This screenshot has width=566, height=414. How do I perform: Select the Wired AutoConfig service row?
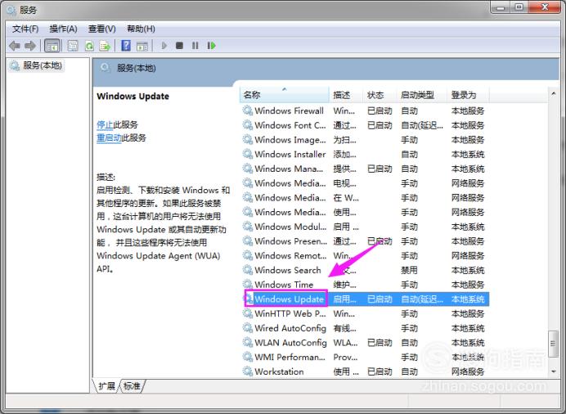click(366, 328)
